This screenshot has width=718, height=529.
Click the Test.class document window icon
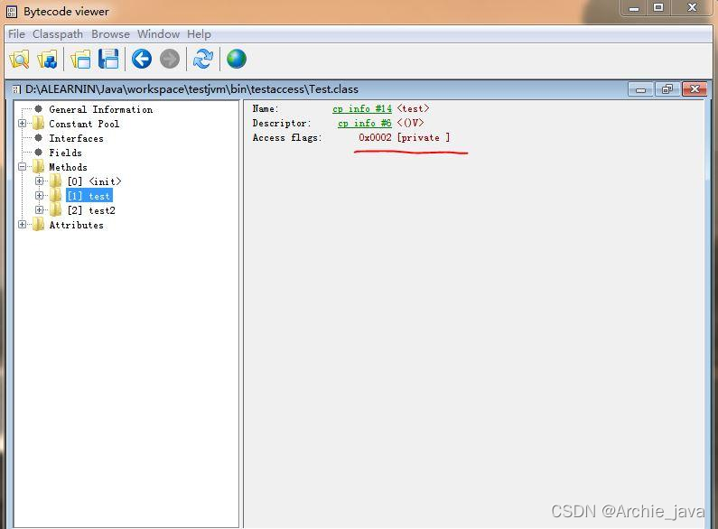[x=16, y=89]
